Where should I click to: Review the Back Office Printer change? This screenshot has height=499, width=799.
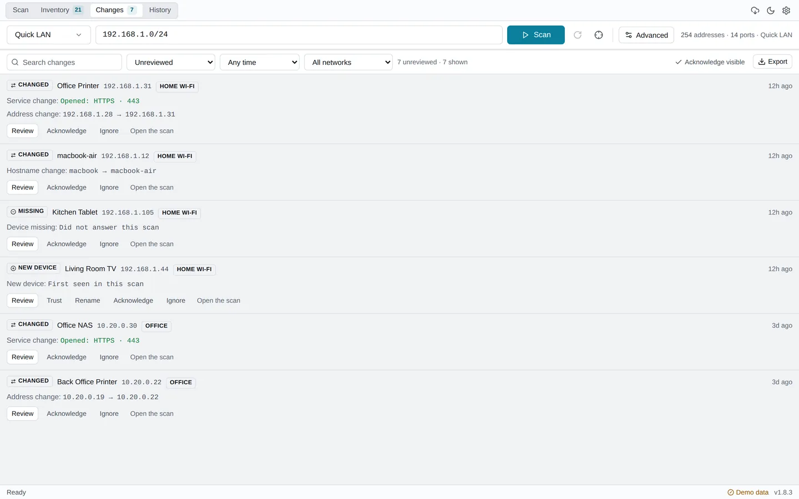[23, 414]
